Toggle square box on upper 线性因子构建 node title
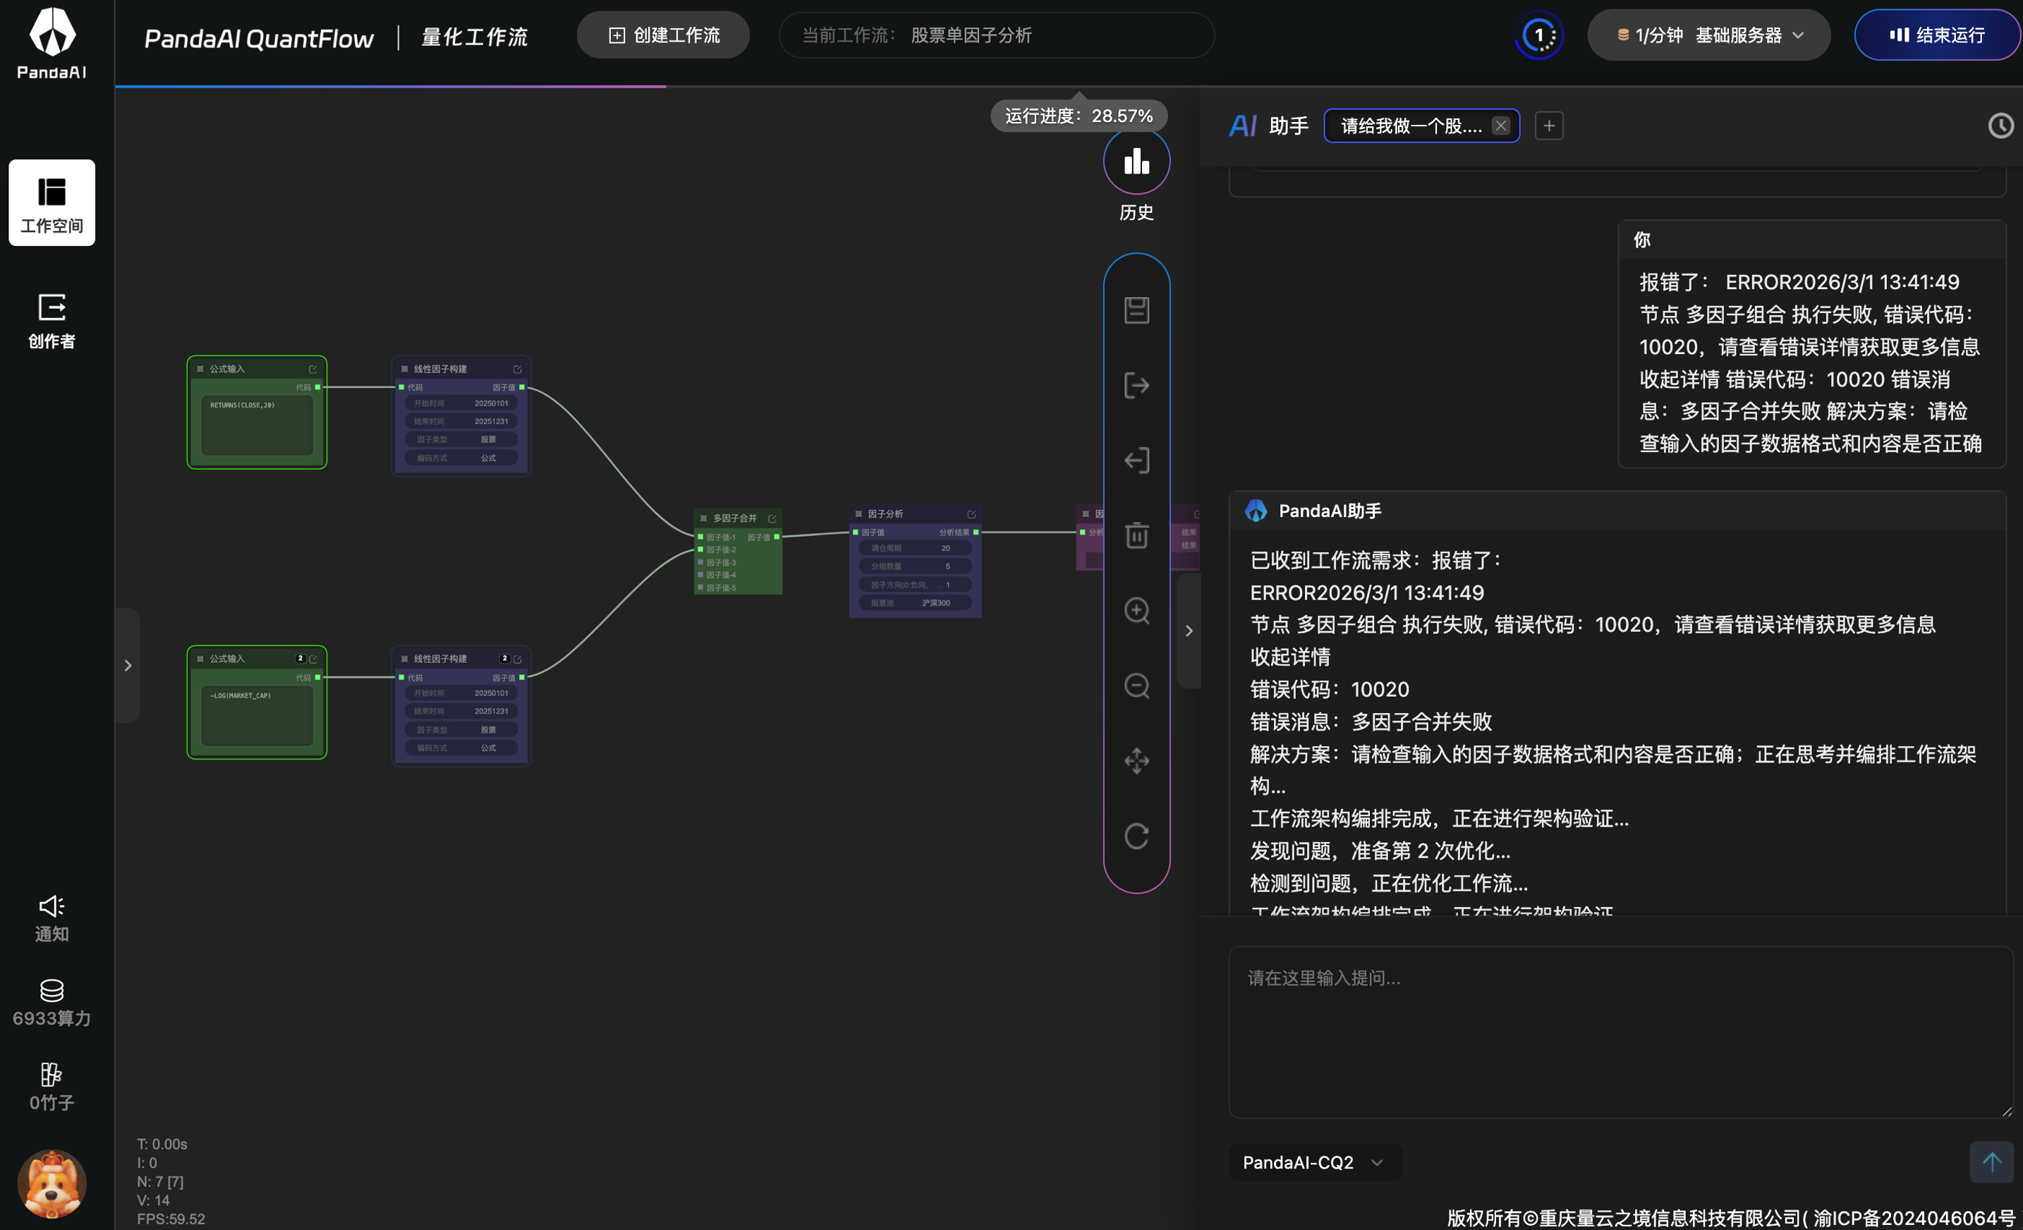Image resolution: width=2023 pixels, height=1230 pixels. tap(405, 369)
